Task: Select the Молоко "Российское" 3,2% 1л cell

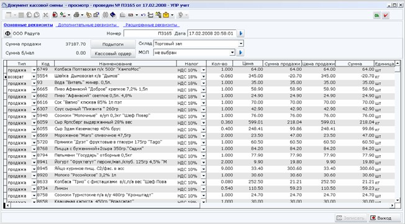Action: pyautogui.click(x=116, y=175)
